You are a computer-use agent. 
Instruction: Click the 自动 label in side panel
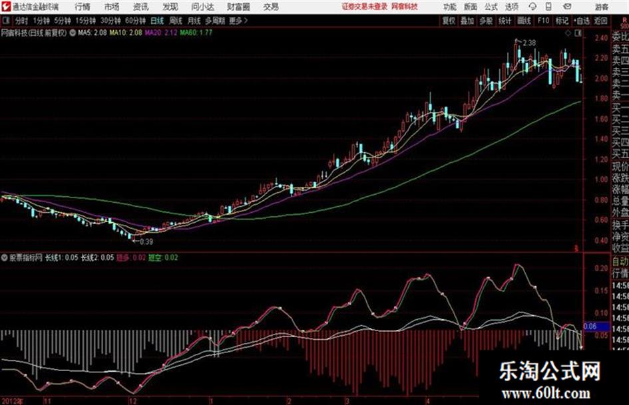[x=620, y=261]
